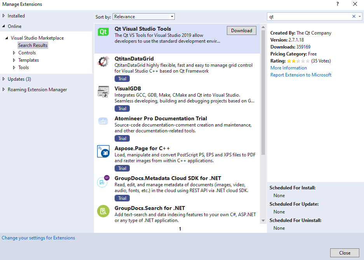Click the (35 Votes) text
The height and width of the screenshot is (260, 364).
[321, 61]
